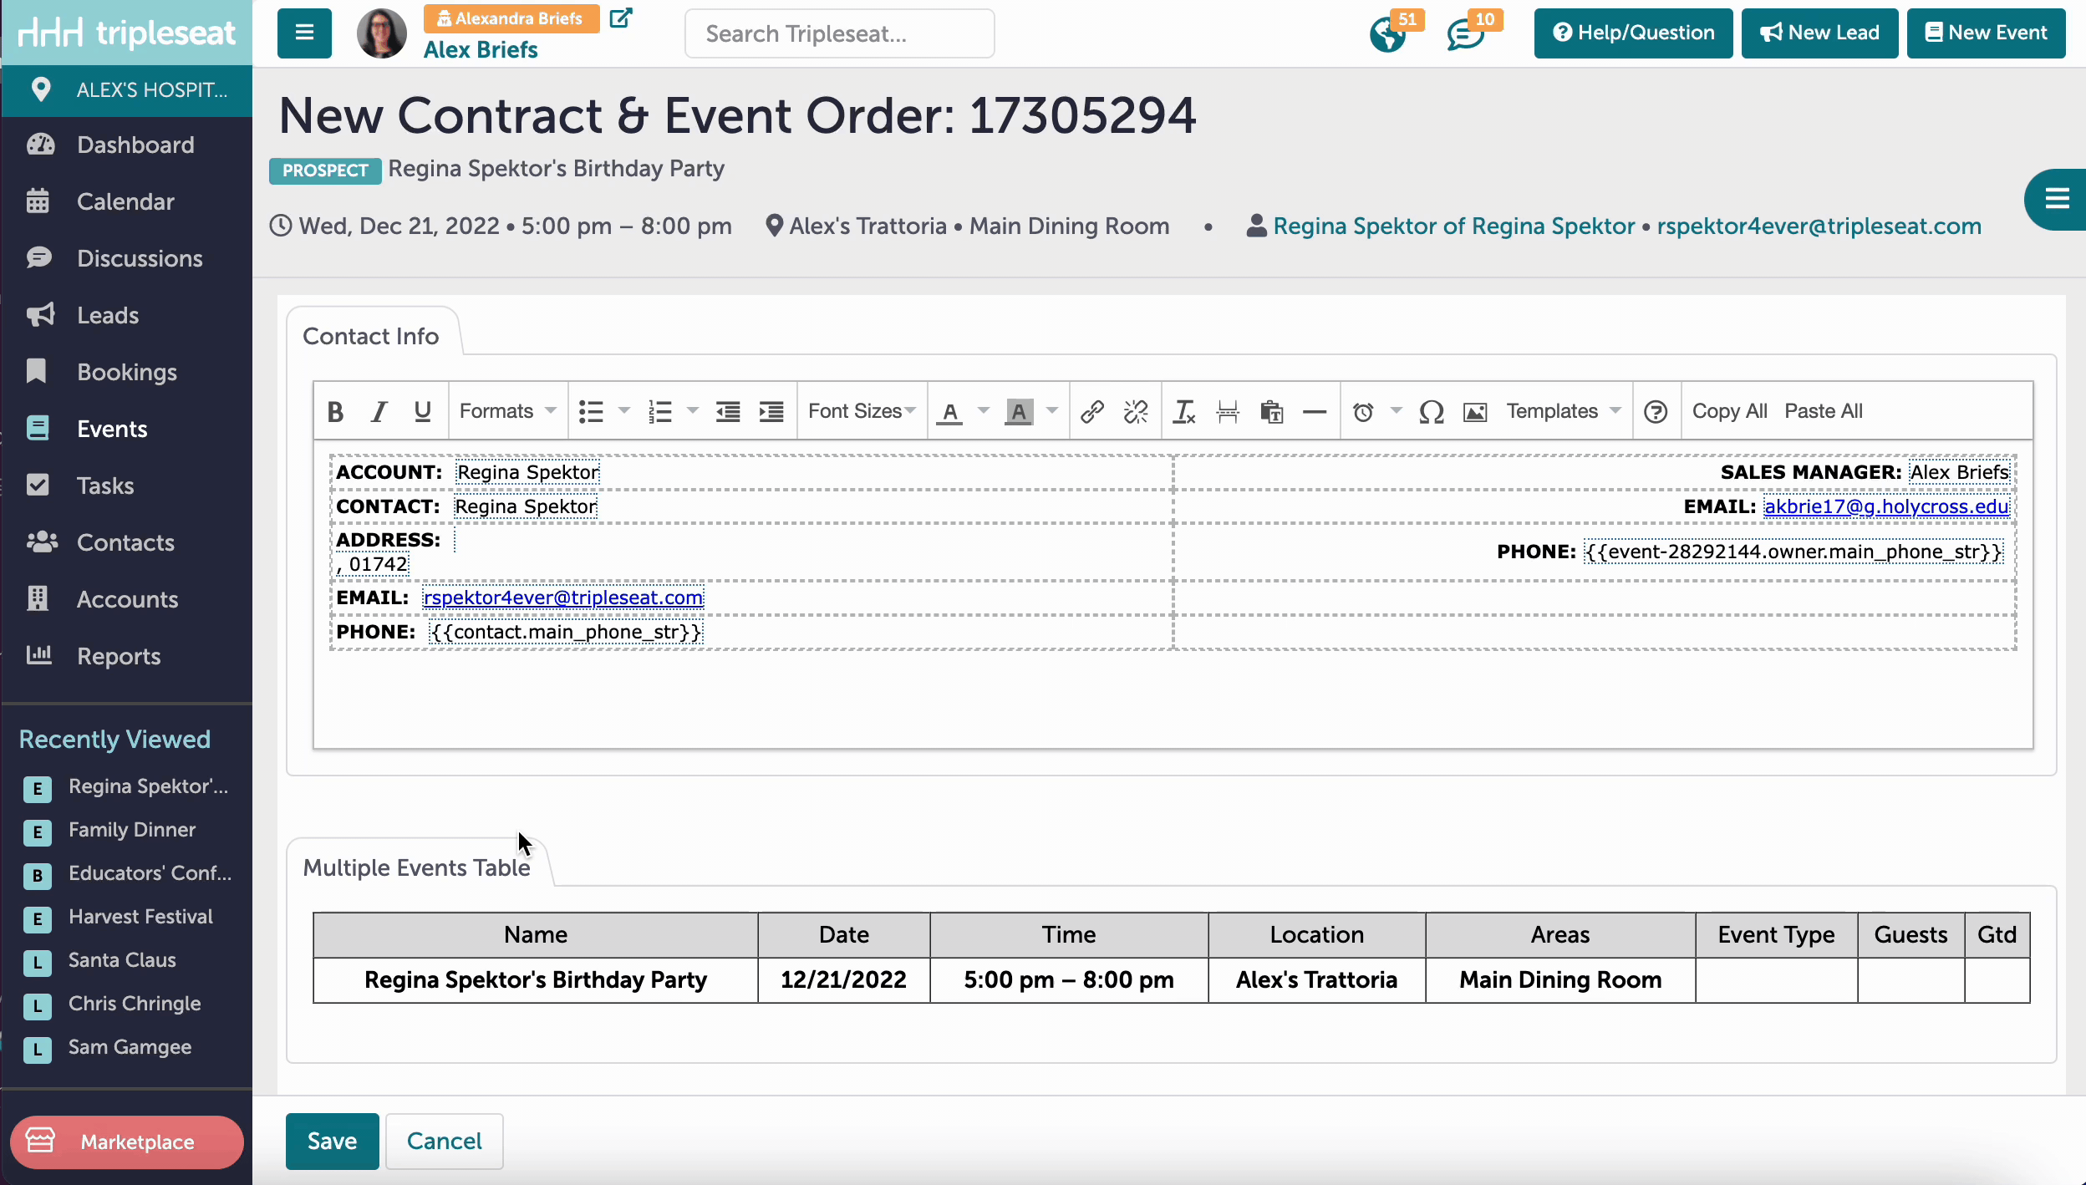Remove link with the unlink icon

pos(1136,411)
